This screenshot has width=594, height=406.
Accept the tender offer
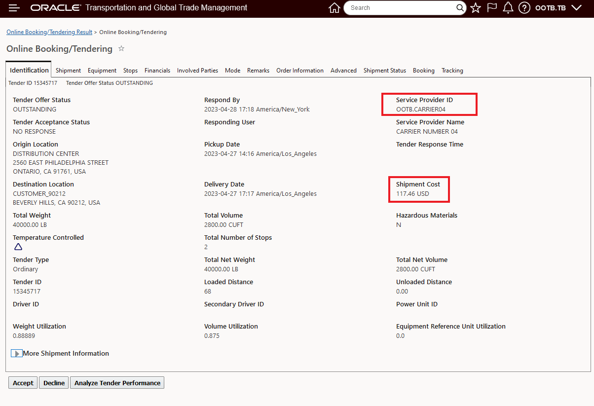pos(23,383)
